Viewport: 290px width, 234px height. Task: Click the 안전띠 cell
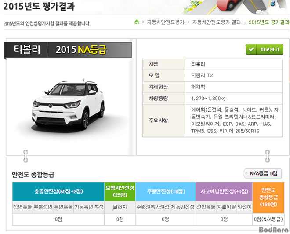coord(245,207)
